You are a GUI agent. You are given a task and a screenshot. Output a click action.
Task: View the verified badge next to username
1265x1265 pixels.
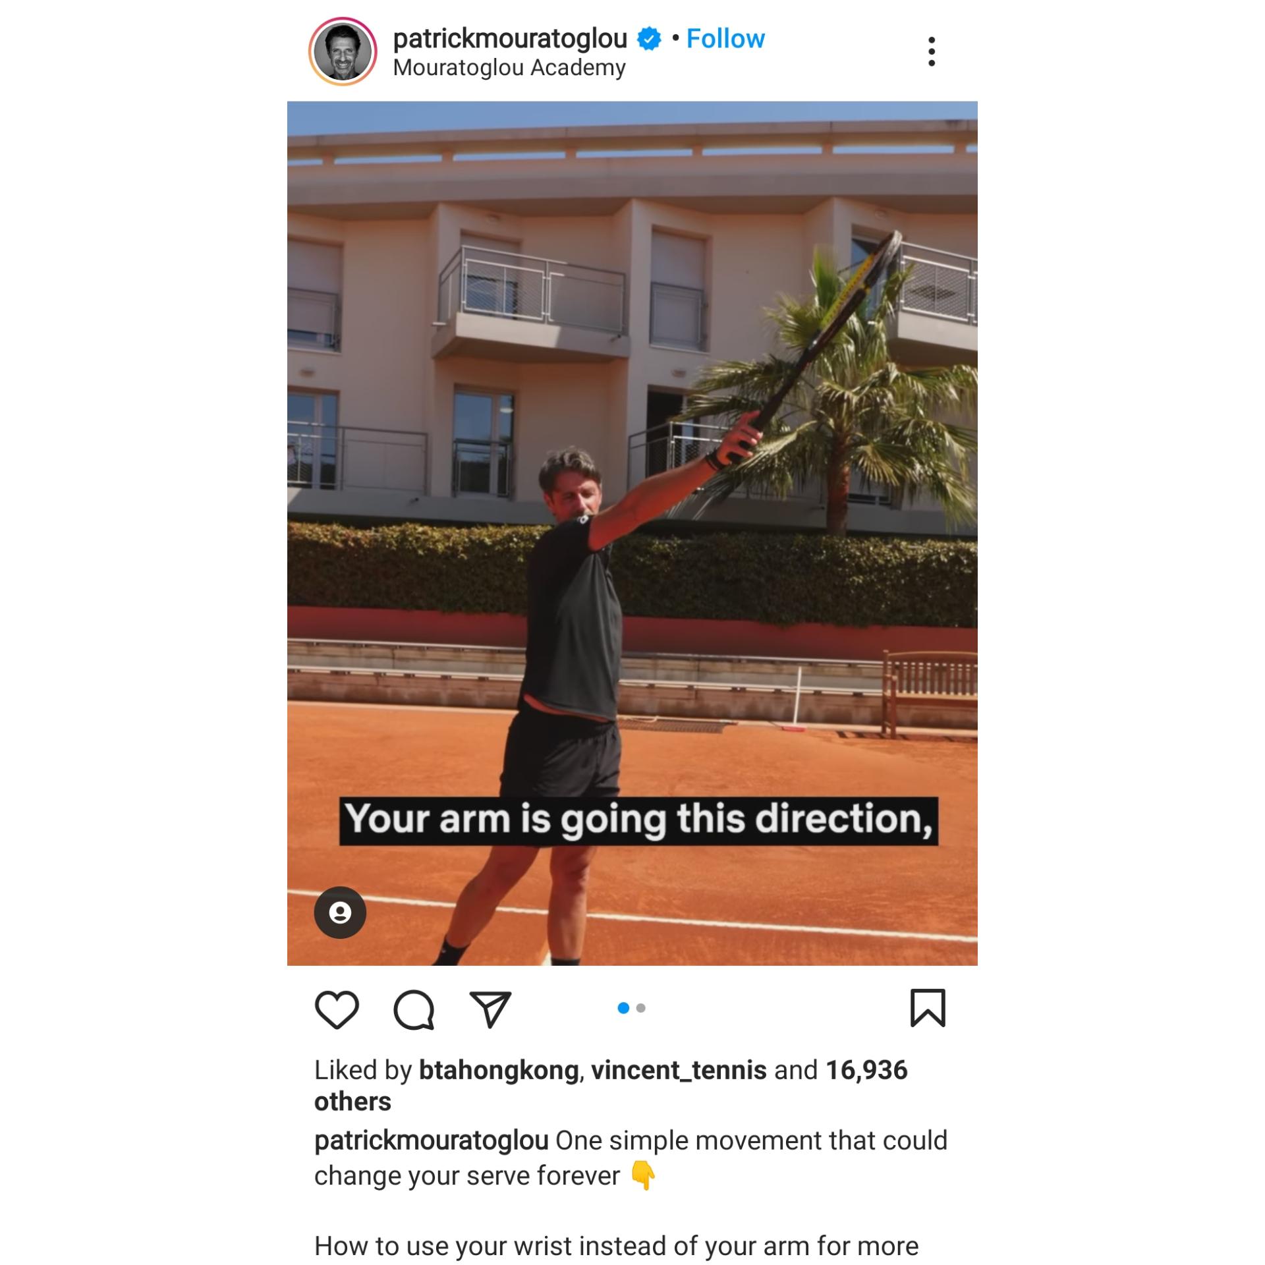[649, 39]
